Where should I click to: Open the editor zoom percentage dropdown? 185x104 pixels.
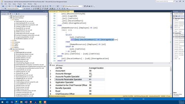[x=54, y=63]
